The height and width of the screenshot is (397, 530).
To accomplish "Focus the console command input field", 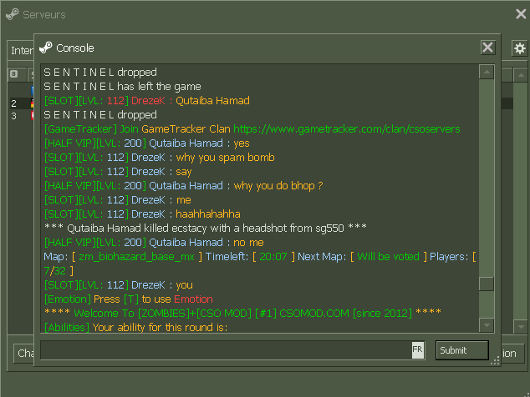I will pos(226,349).
